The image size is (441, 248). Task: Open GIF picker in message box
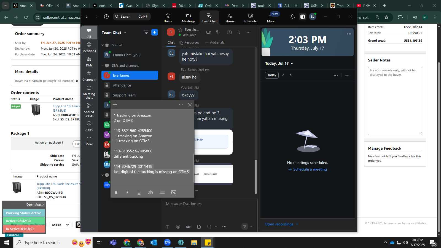tap(189, 227)
